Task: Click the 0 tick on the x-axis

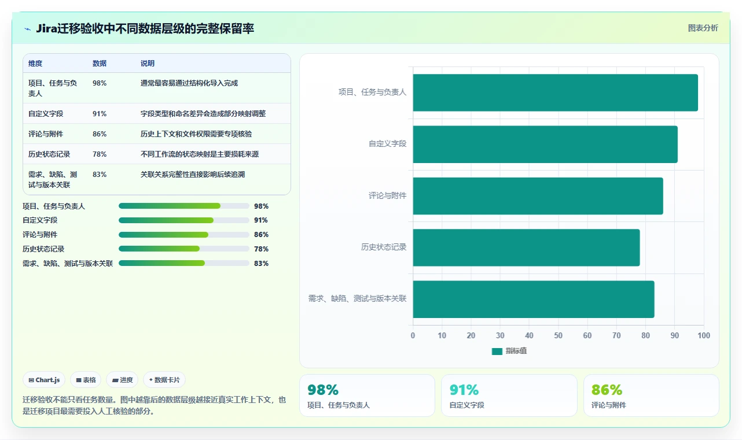Action: (x=413, y=336)
